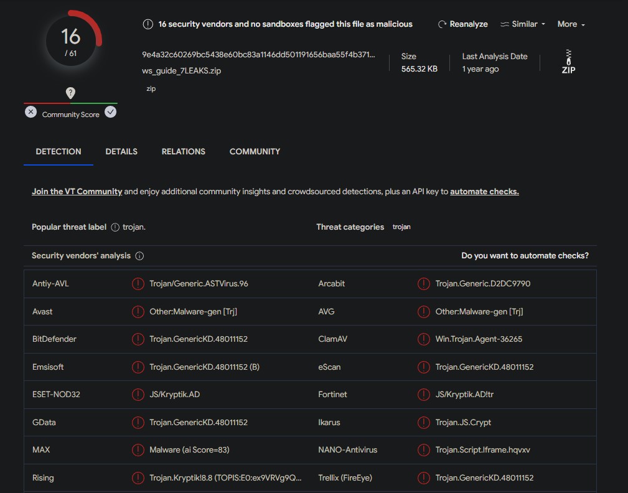Click the Trellix (FireEye) detection alert icon
Screen dimensions: 628x493
click(424, 478)
